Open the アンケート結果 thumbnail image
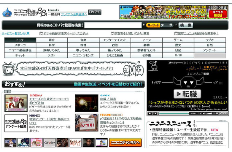Screen dimensions: 232x152 [16, 123]
